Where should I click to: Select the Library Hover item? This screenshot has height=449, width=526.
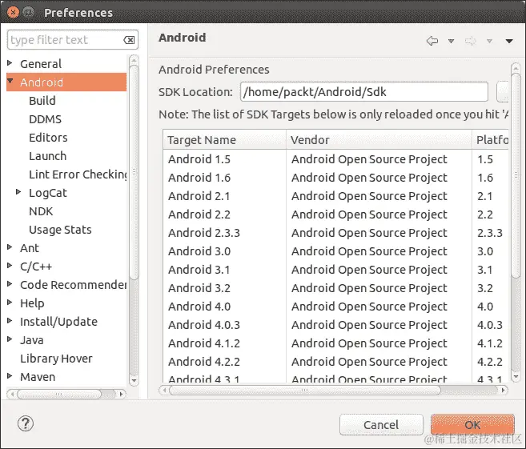pos(56,359)
